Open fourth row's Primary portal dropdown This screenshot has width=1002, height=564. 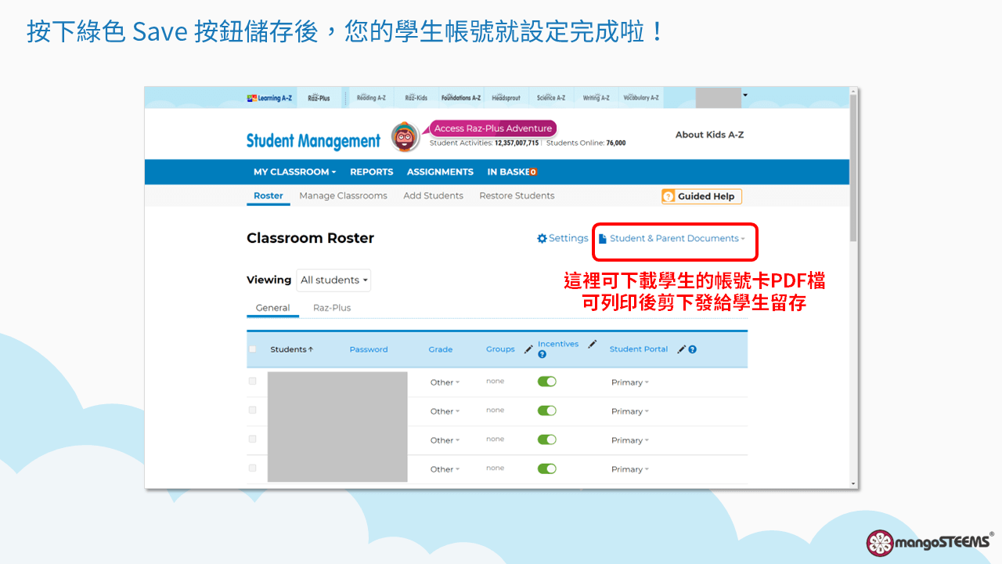(x=630, y=469)
